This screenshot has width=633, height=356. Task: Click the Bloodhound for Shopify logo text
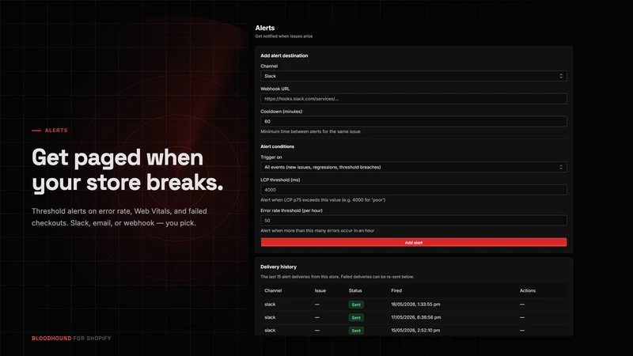click(71, 339)
